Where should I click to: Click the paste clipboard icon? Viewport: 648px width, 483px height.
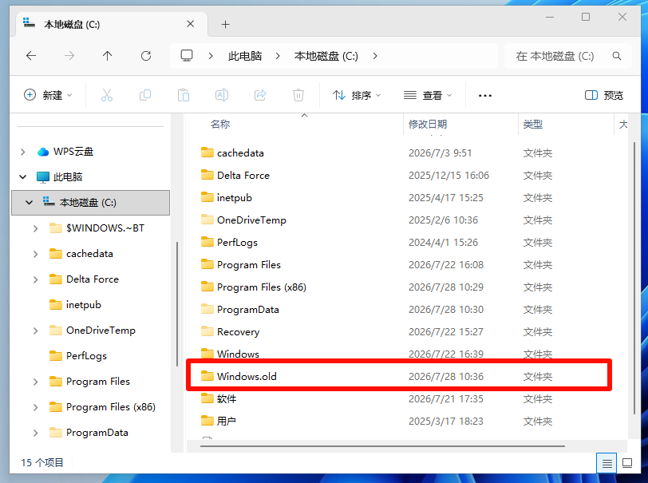point(184,96)
